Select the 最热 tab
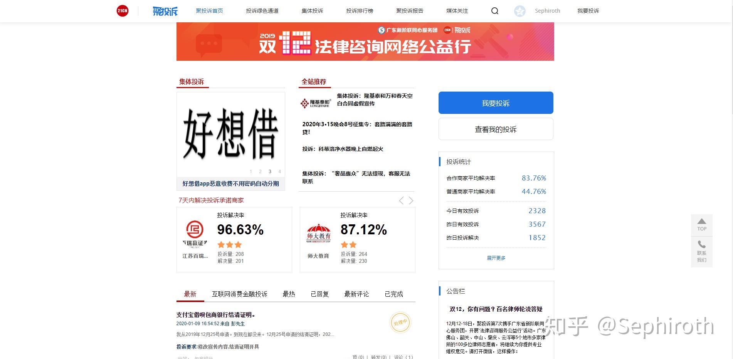 click(x=289, y=294)
